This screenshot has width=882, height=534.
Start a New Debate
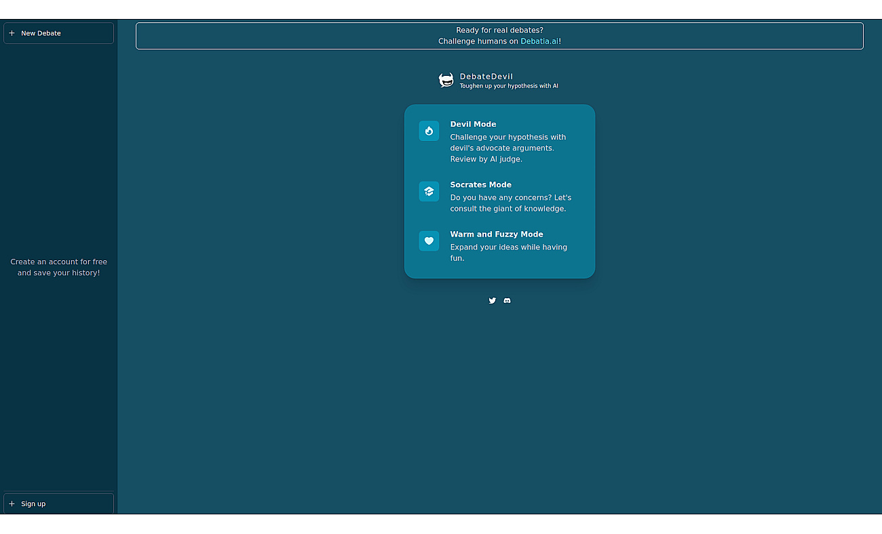(x=58, y=33)
